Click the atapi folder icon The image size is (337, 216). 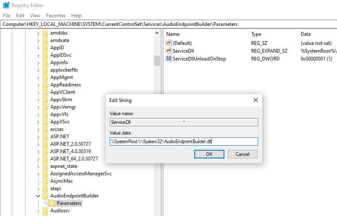(x=45, y=188)
